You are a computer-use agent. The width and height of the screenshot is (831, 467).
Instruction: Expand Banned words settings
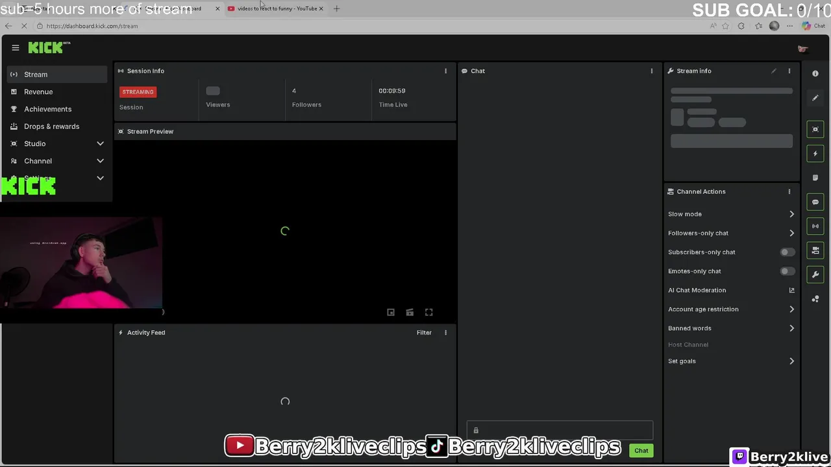tap(791, 328)
